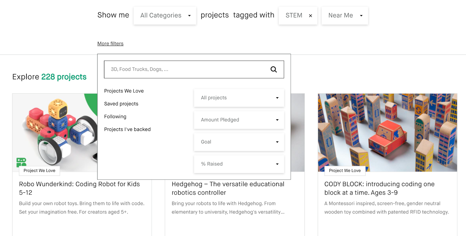Image resolution: width=466 pixels, height=236 pixels.
Task: Open the Goal filter dropdown
Action: [239, 142]
